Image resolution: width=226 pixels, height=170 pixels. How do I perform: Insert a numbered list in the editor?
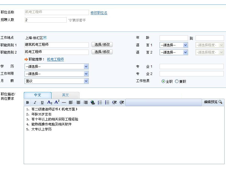pos(100,103)
